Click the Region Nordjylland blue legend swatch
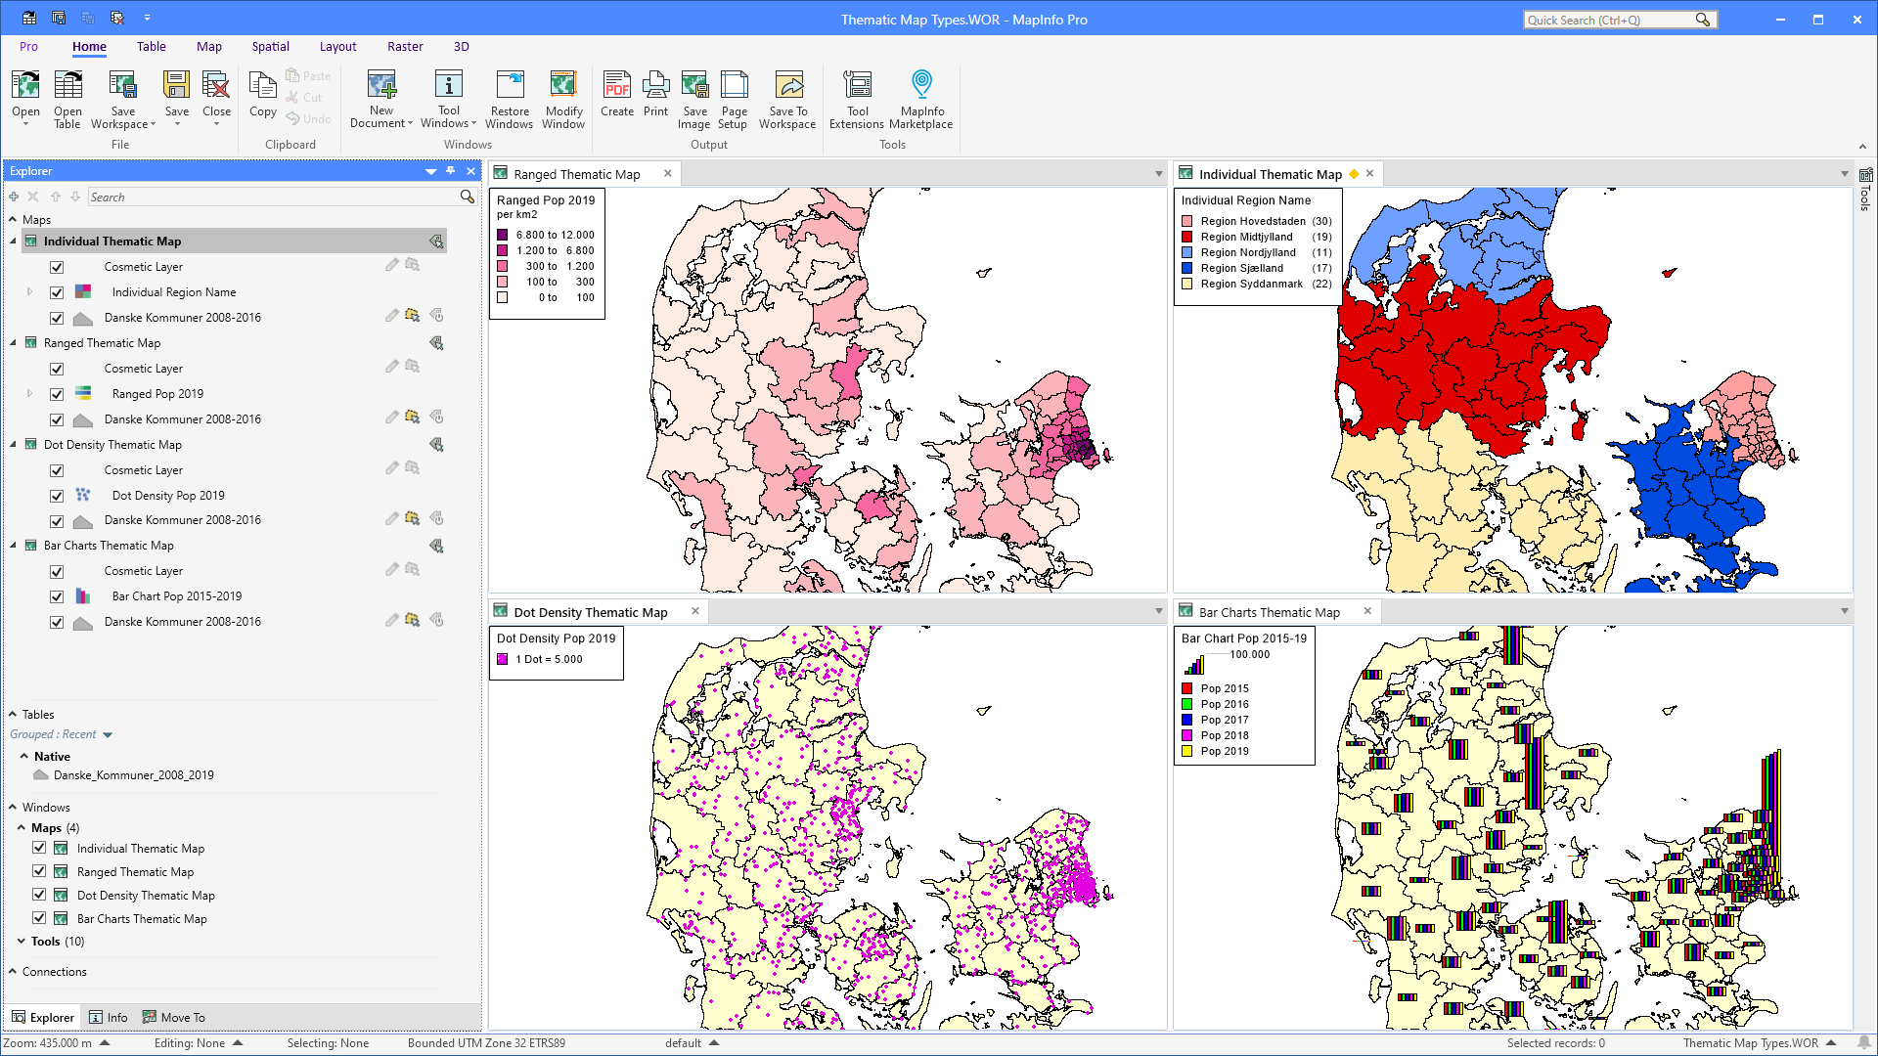 [x=1186, y=252]
